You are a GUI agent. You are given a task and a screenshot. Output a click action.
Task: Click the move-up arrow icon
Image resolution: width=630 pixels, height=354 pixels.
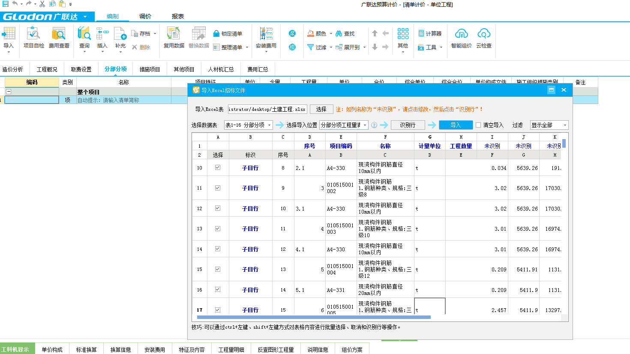click(375, 33)
